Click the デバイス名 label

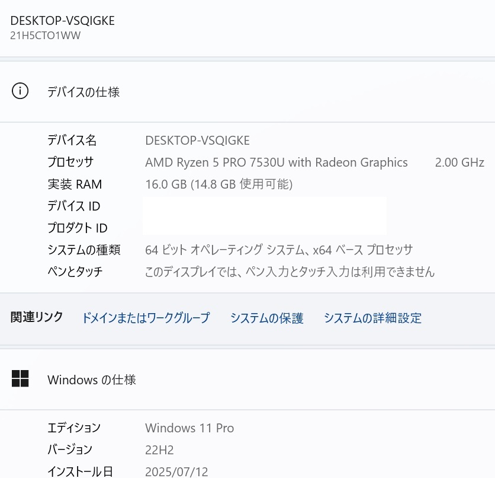(72, 140)
